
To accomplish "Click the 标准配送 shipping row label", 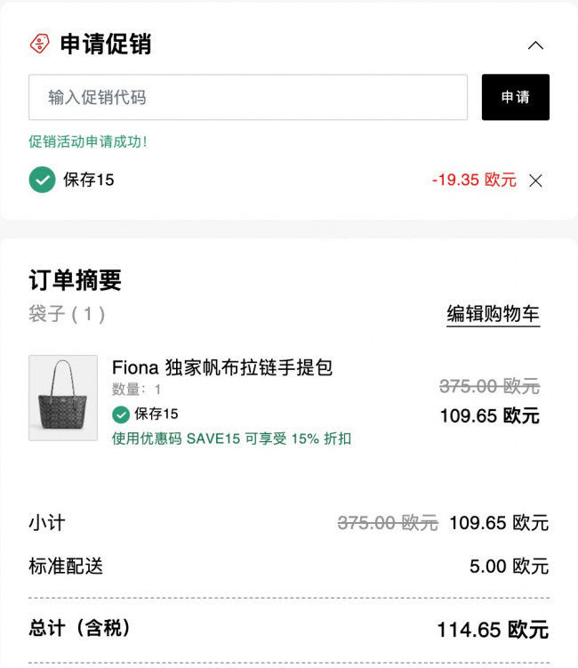I will click(x=66, y=567).
